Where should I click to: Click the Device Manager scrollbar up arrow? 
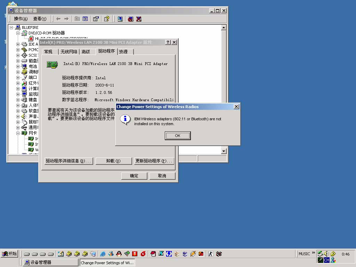tap(224, 28)
